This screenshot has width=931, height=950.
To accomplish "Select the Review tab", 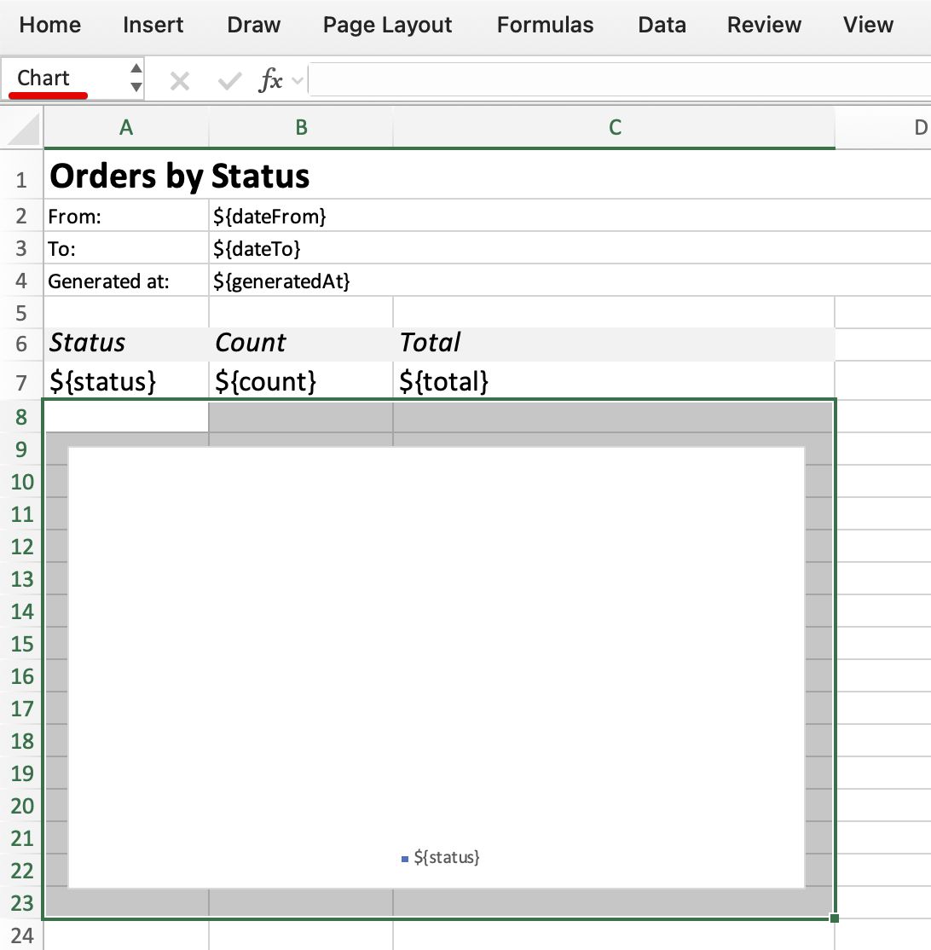I will pos(763,25).
